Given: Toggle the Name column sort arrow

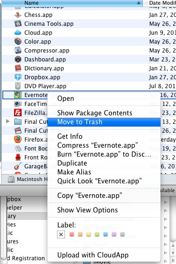Looking at the screenshot, I should pos(138,3).
